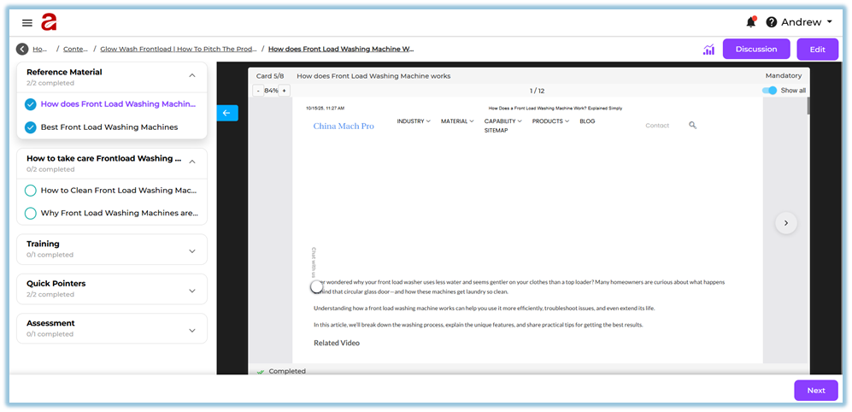
Task: Expand the Quick Pointers section
Action: 191,290
